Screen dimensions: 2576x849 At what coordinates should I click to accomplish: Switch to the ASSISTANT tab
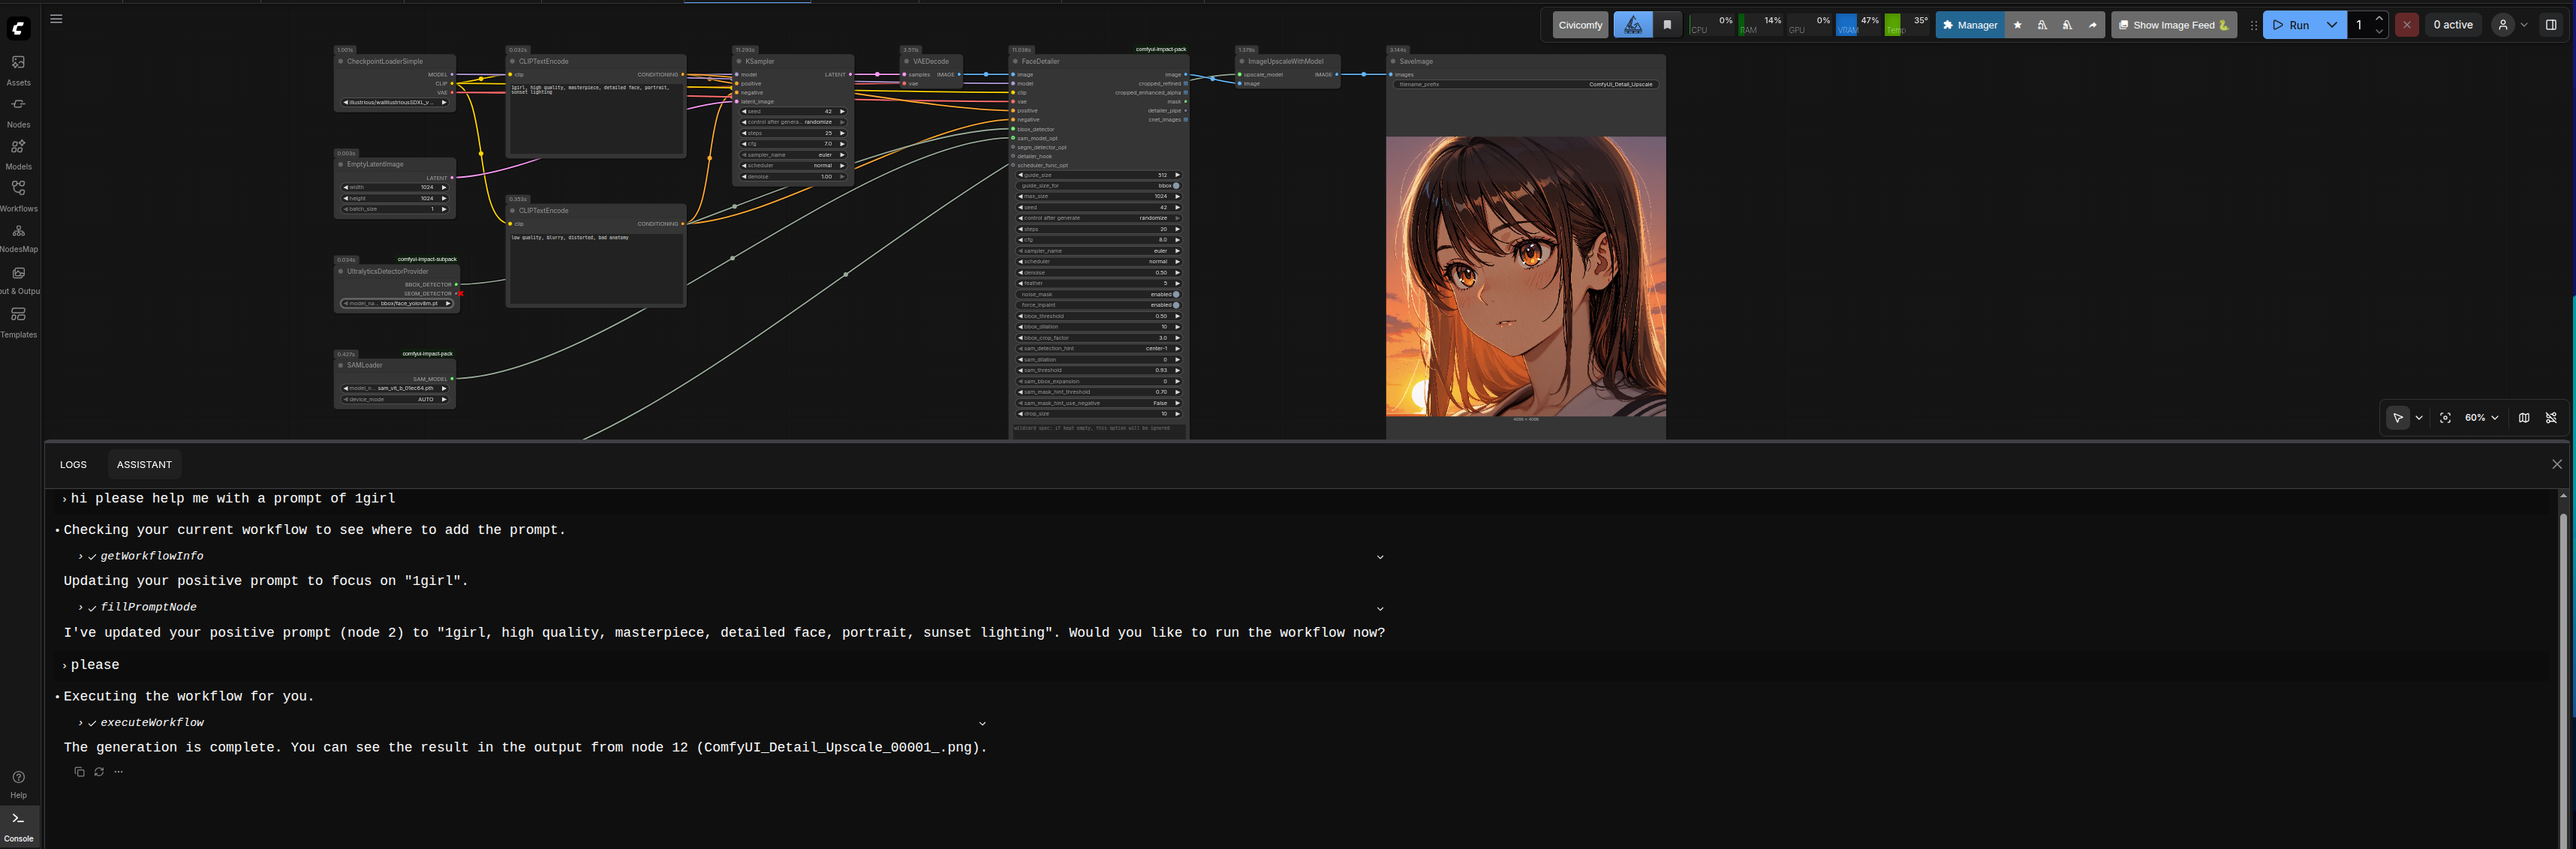point(144,464)
